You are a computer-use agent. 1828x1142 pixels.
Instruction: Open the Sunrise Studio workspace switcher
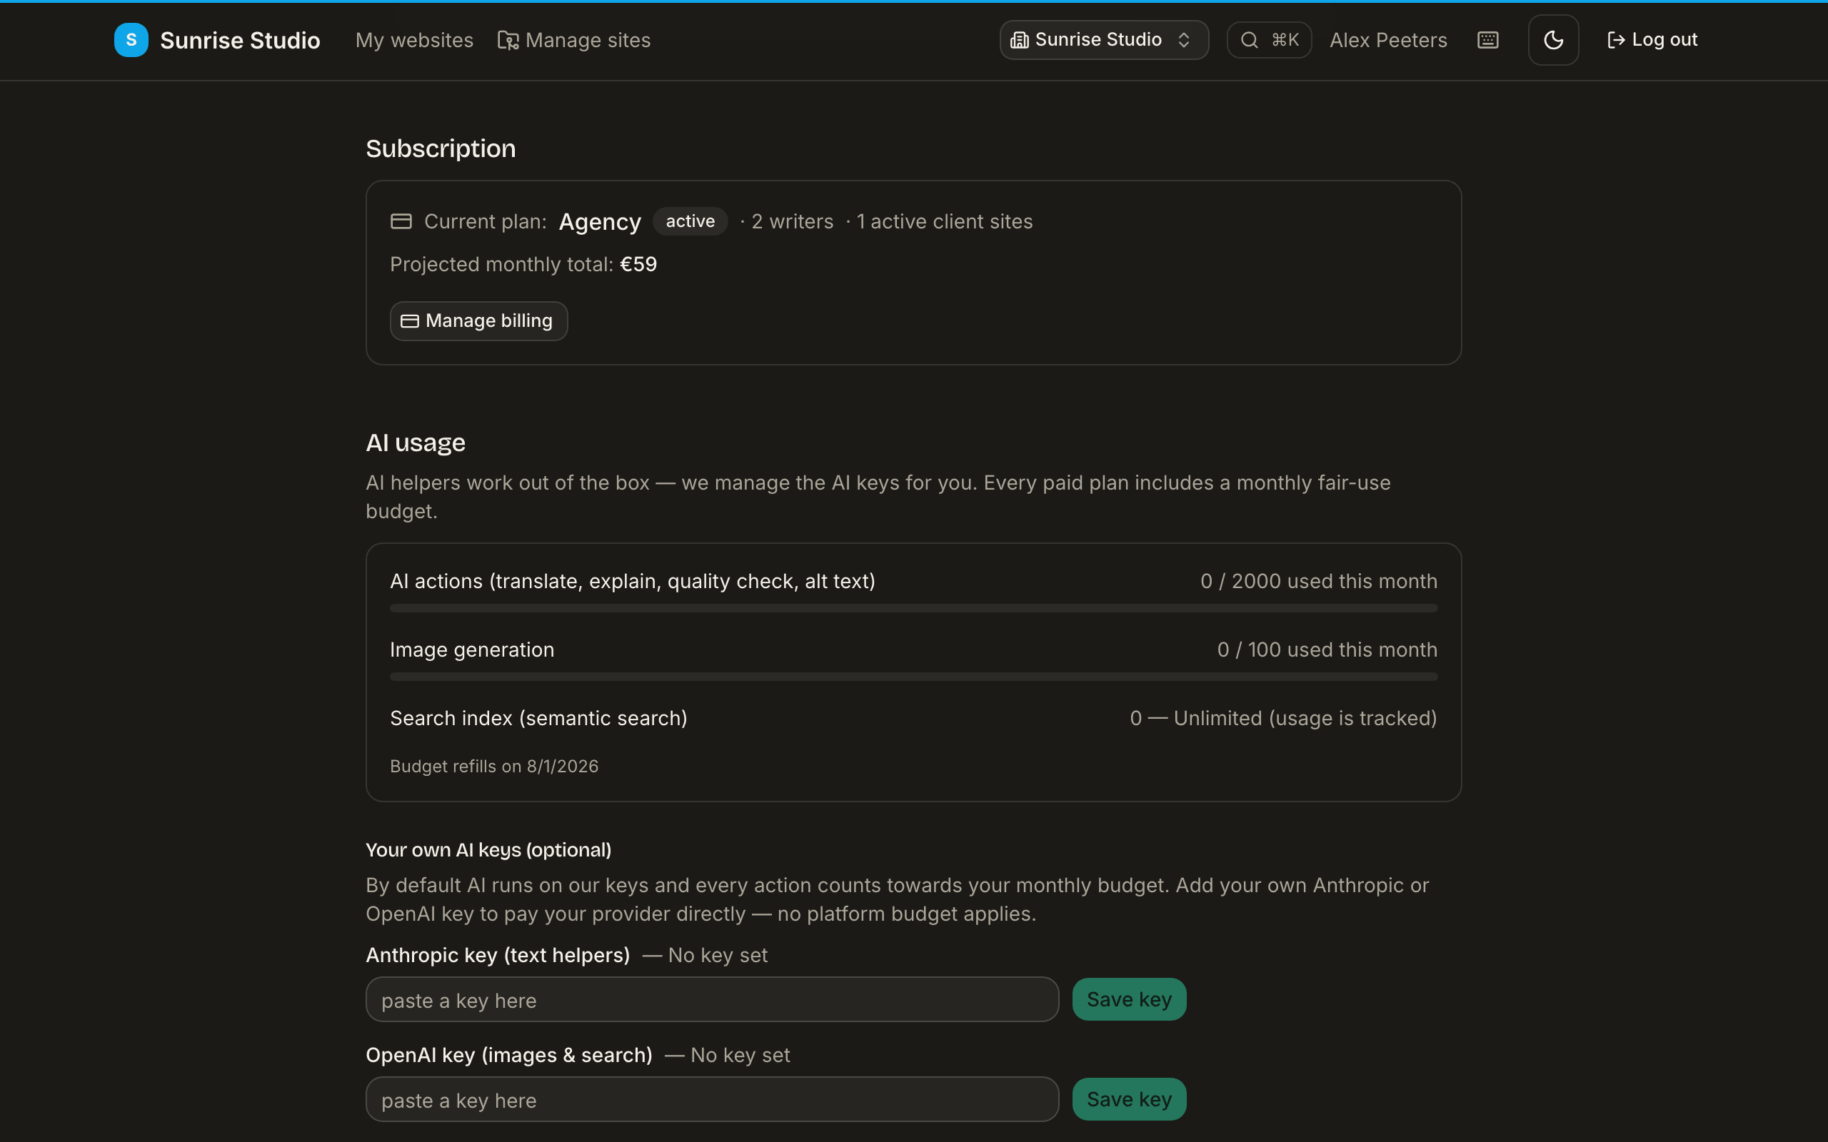1104,40
